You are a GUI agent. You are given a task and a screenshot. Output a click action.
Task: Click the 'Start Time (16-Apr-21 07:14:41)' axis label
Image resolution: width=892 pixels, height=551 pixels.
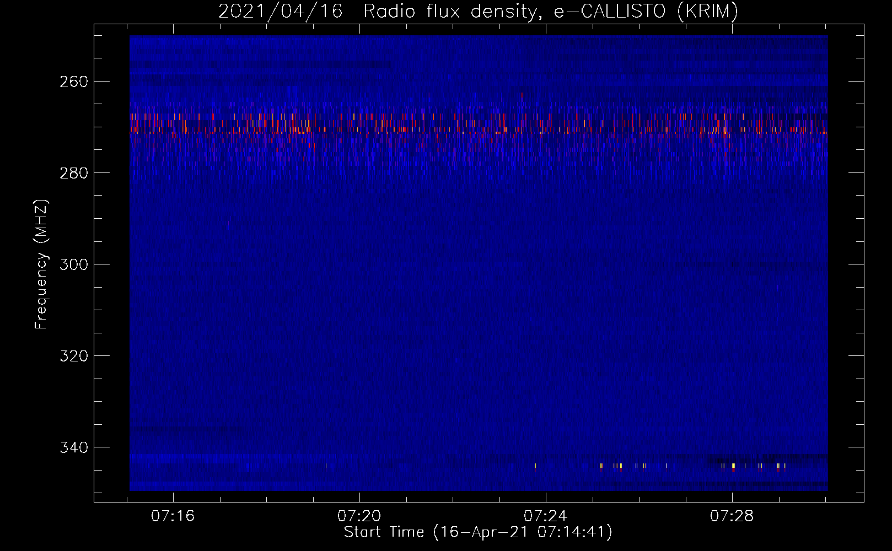[478, 532]
